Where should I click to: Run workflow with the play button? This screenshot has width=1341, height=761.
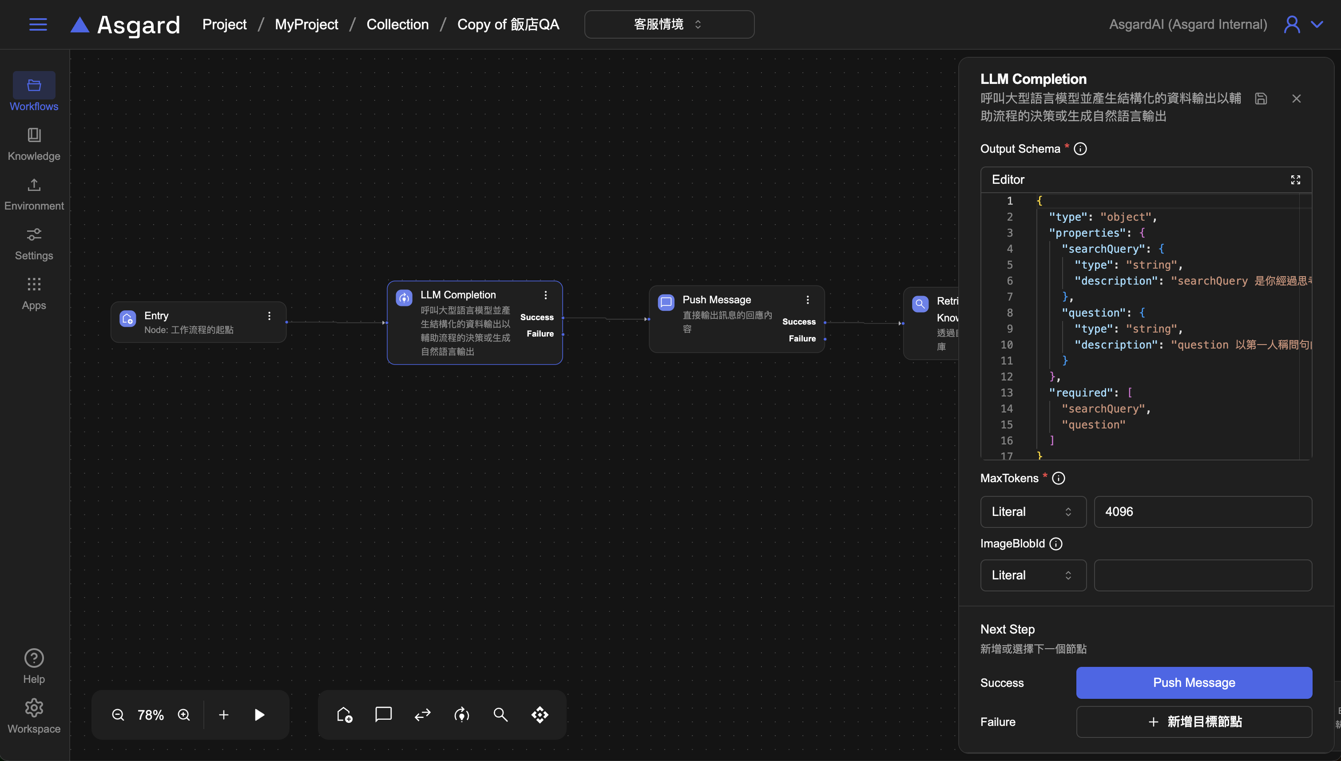point(259,714)
